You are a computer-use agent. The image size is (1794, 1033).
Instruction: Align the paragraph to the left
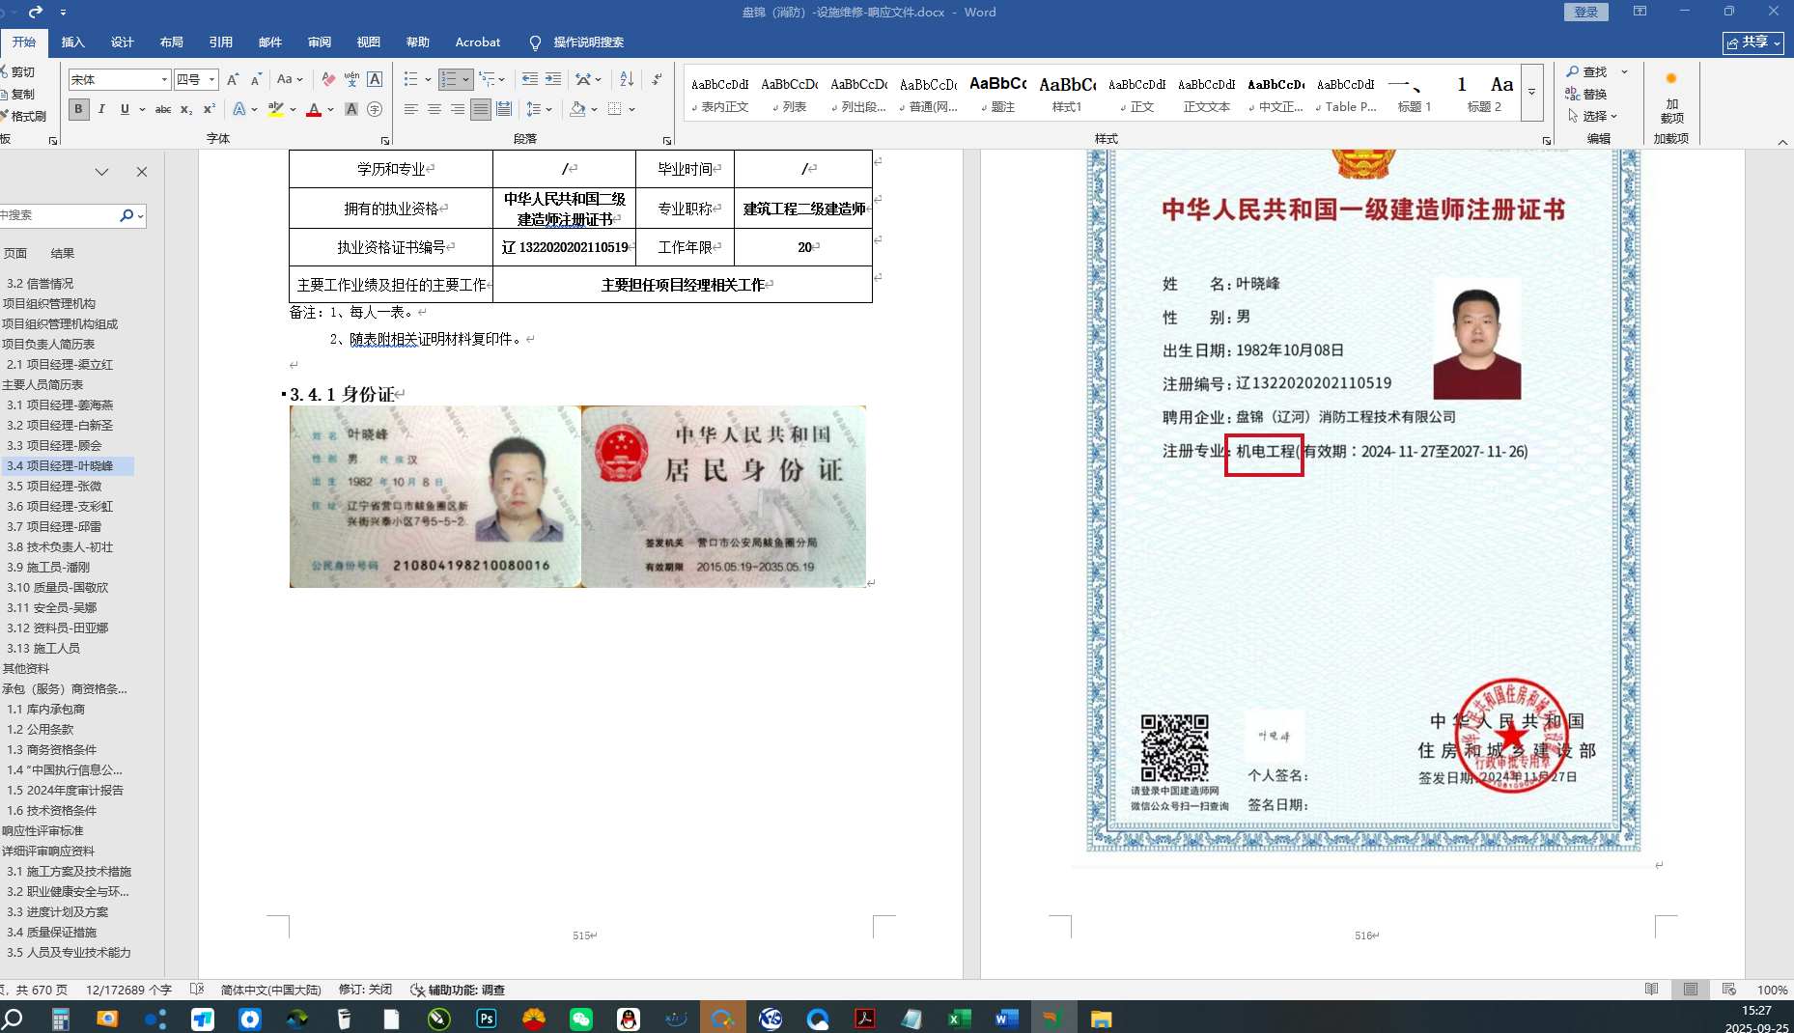click(411, 109)
